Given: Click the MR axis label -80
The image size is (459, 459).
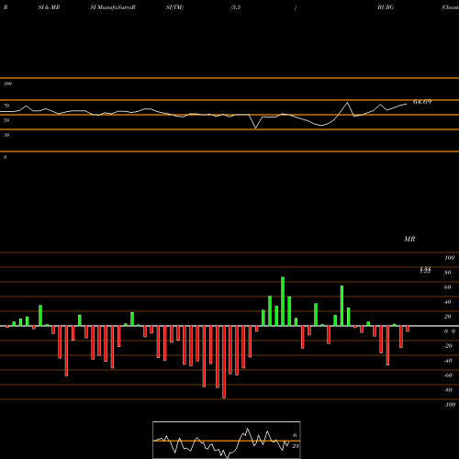Looking at the screenshot, I should coord(448,390).
